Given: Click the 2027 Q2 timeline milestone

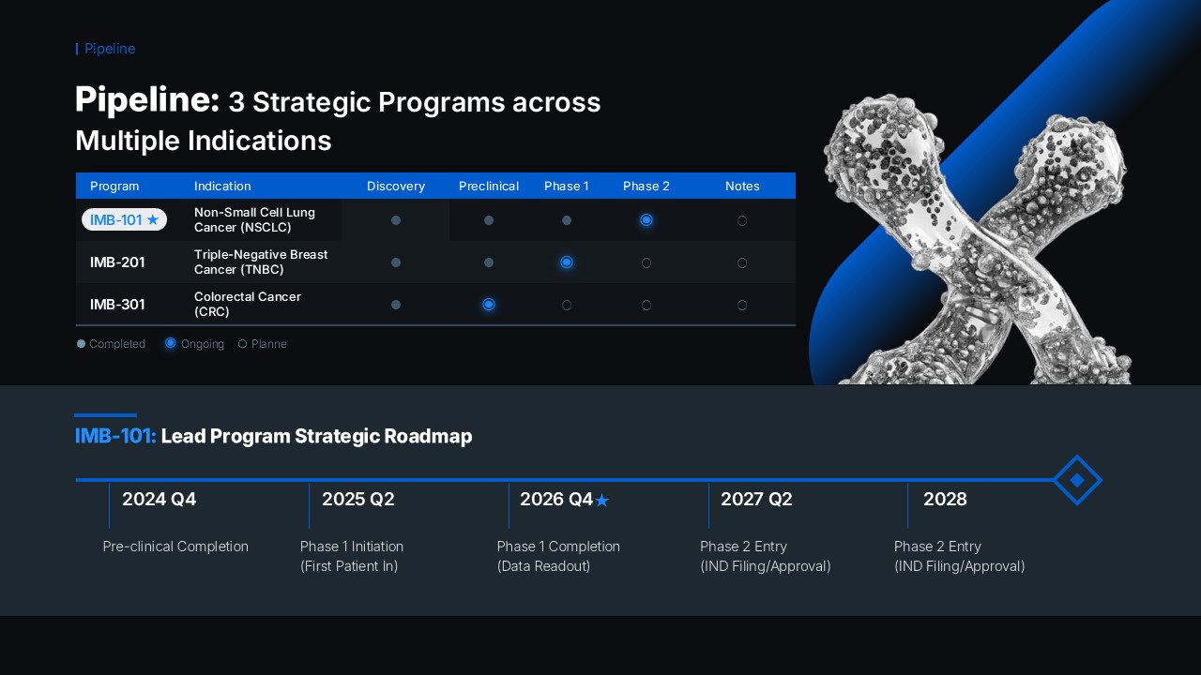Looking at the screenshot, I should pos(756,500).
